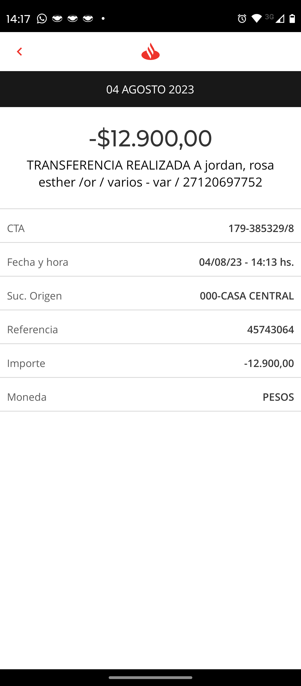Tap the home gesture bar

(151, 678)
